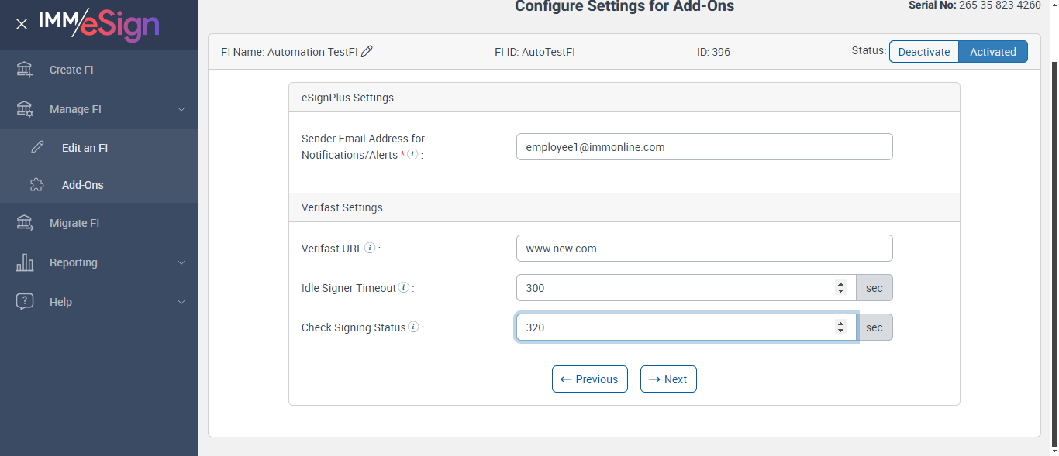This screenshot has width=1059, height=456.
Task: Click info icon beside Check Signing Status
Action: tap(413, 327)
